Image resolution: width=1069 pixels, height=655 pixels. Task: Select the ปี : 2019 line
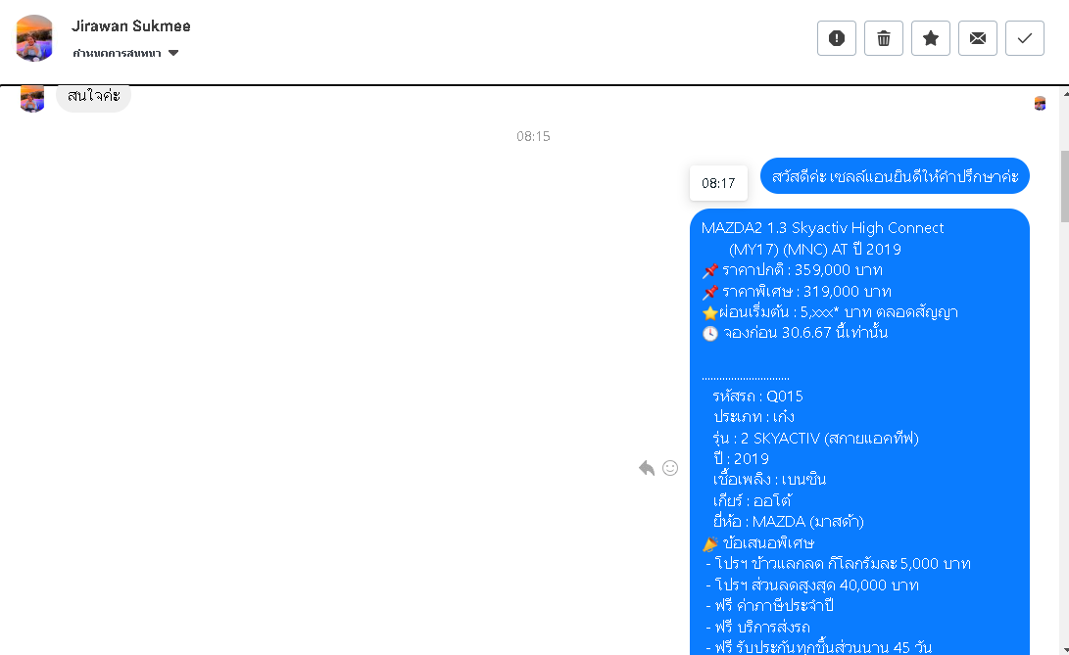pyautogui.click(x=741, y=459)
